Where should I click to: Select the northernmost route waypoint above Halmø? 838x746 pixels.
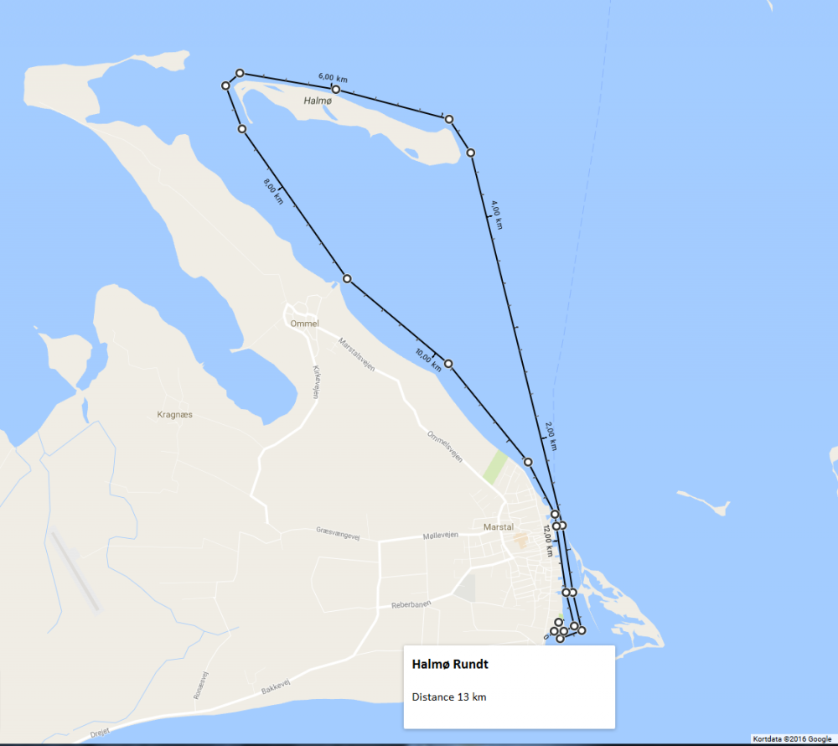(240, 73)
